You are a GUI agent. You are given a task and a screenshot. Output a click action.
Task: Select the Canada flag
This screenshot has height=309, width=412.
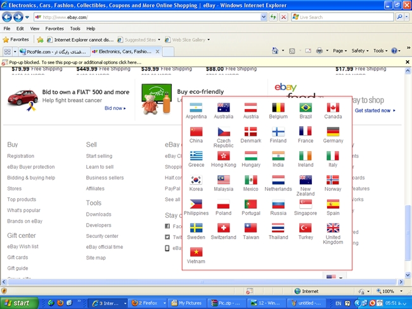pos(333,108)
